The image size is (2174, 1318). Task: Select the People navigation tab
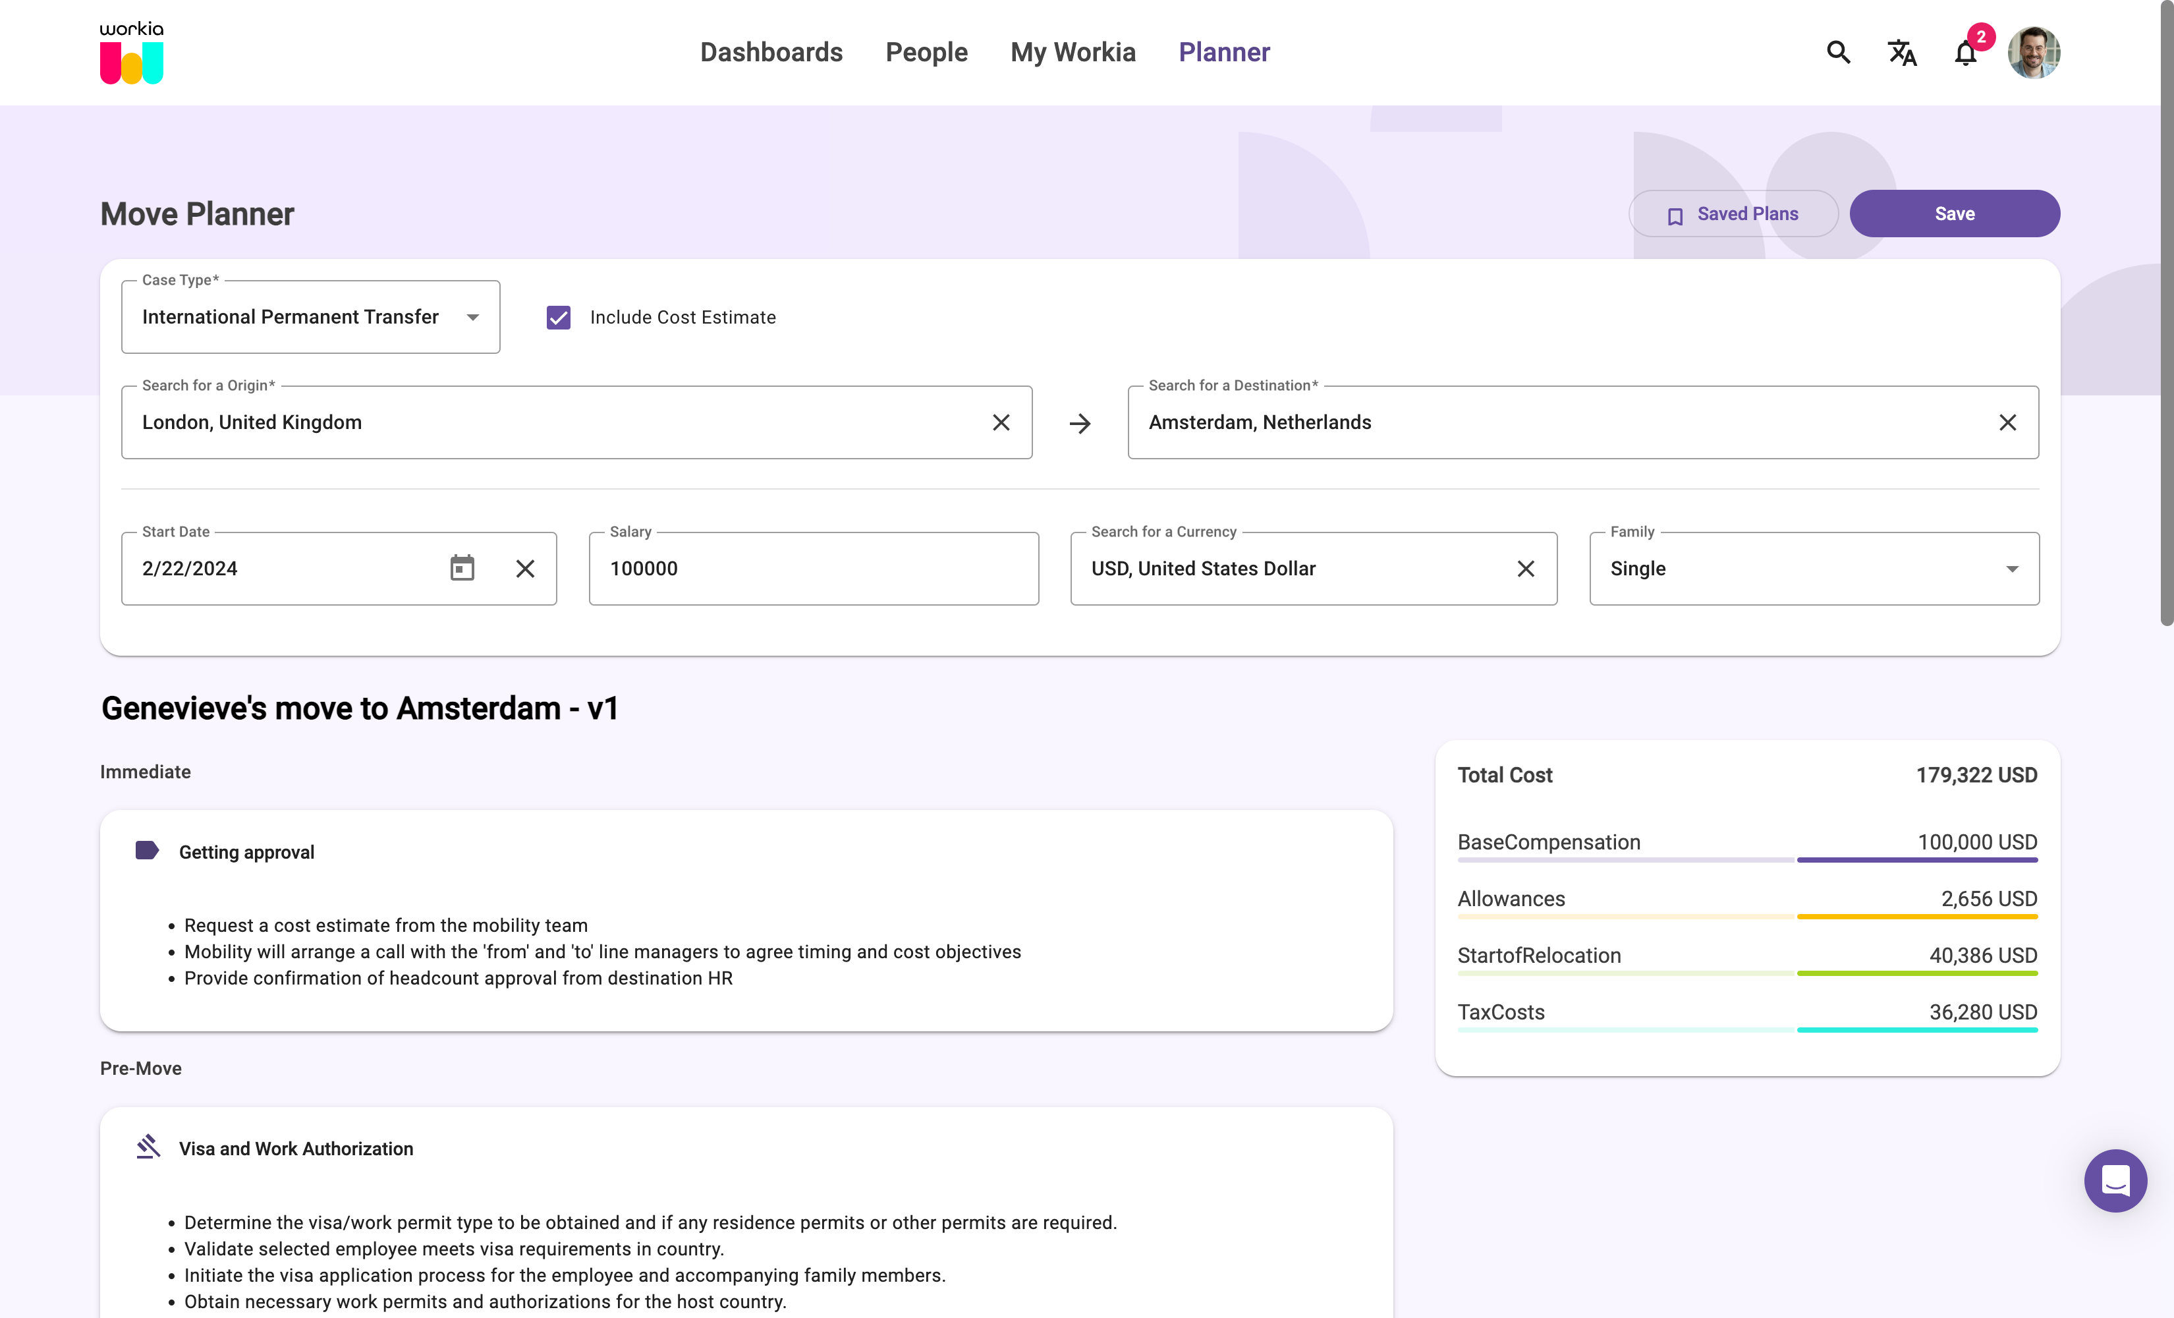(x=927, y=51)
